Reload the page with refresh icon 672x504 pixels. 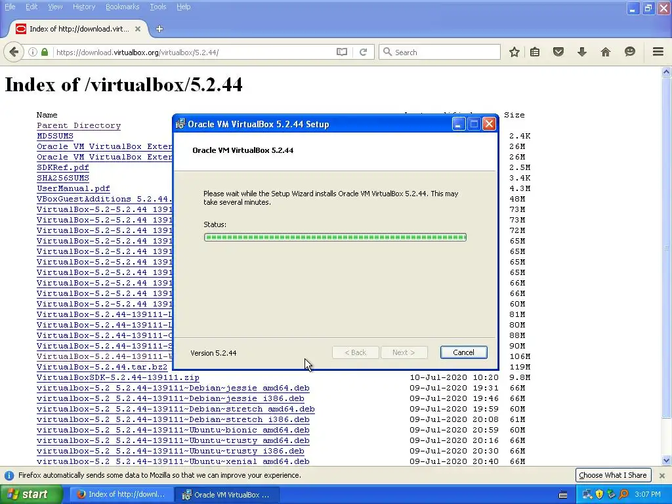(364, 52)
